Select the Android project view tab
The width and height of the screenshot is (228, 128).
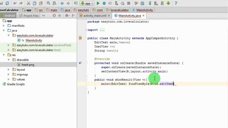coord(8,16)
